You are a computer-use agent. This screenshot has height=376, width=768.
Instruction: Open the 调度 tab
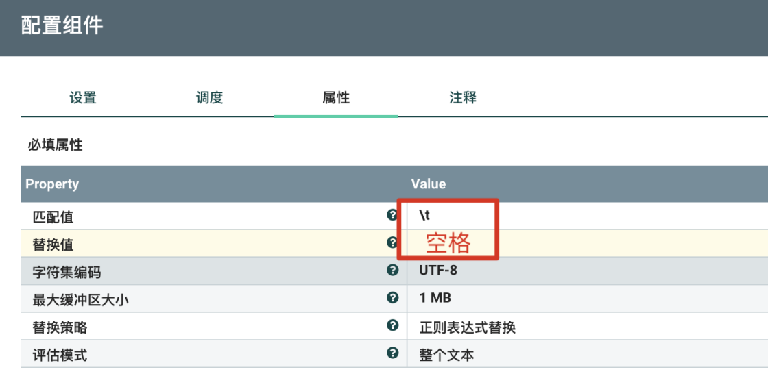click(x=210, y=97)
